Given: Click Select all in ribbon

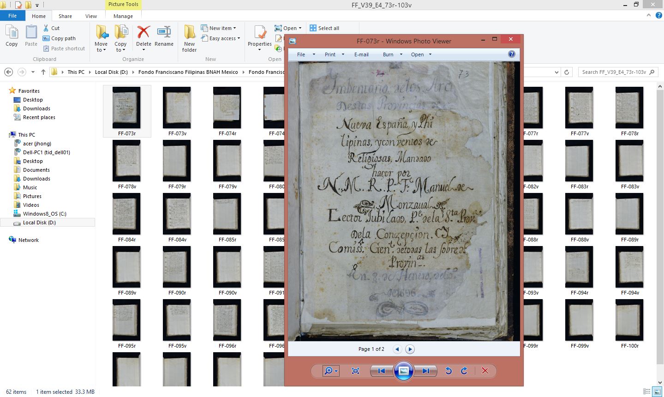Looking at the screenshot, I should click(324, 28).
